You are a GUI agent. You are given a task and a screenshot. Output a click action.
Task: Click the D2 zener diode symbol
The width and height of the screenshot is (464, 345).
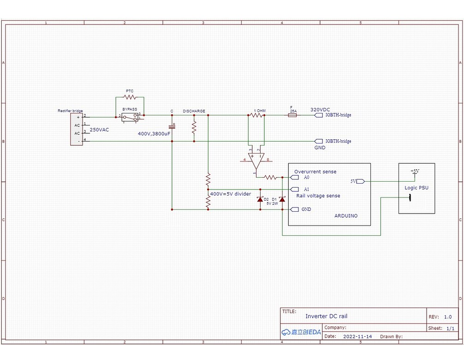(260, 199)
